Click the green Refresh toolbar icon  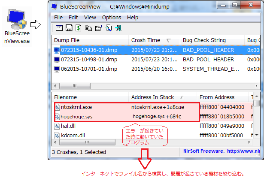point(79,28)
